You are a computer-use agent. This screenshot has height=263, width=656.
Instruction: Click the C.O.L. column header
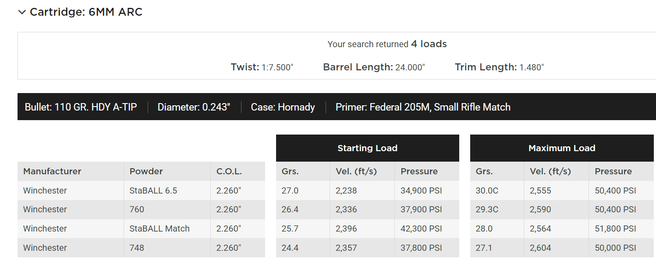229,171
